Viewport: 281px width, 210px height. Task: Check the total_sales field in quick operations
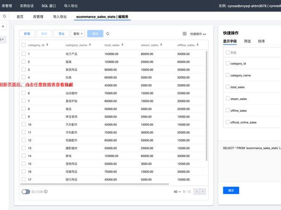click(x=228, y=87)
